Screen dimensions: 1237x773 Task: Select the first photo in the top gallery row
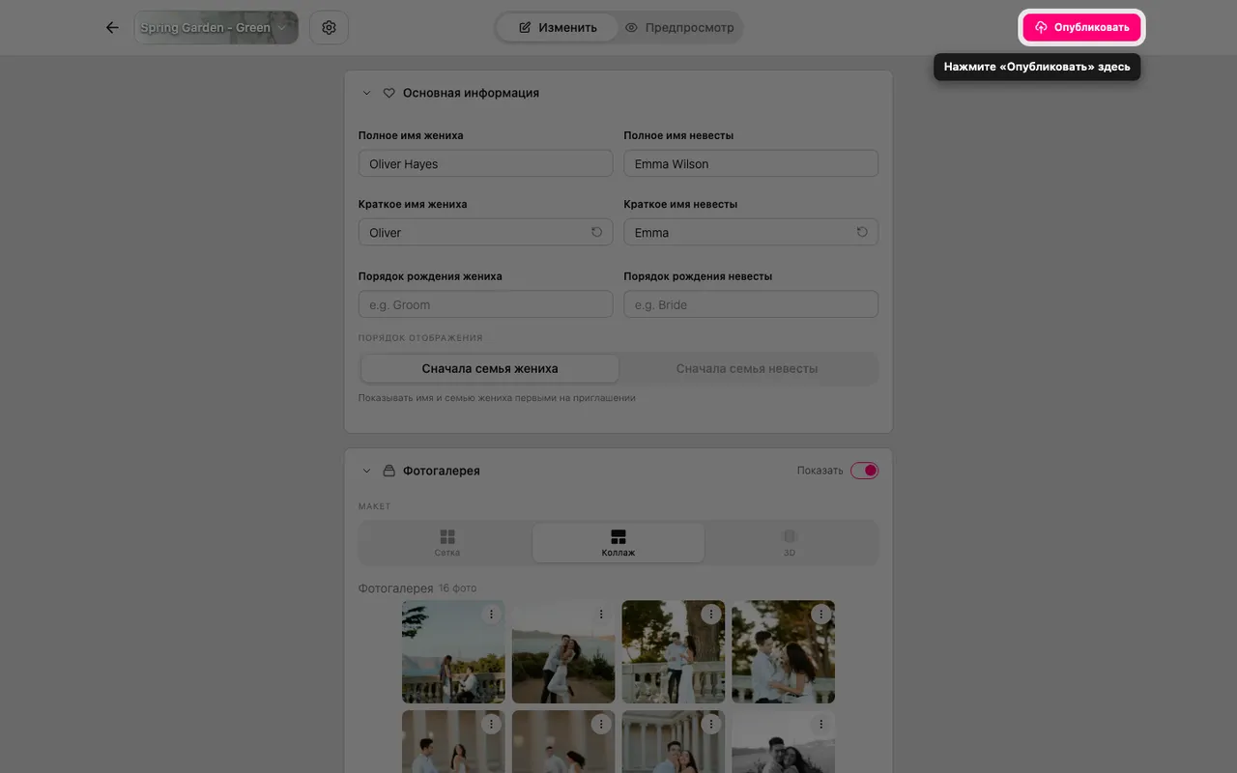[x=453, y=652]
